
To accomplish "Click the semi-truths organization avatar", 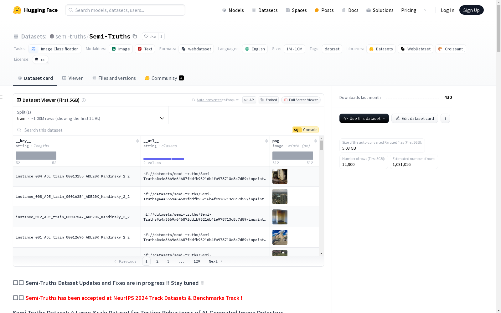I will point(52,36).
